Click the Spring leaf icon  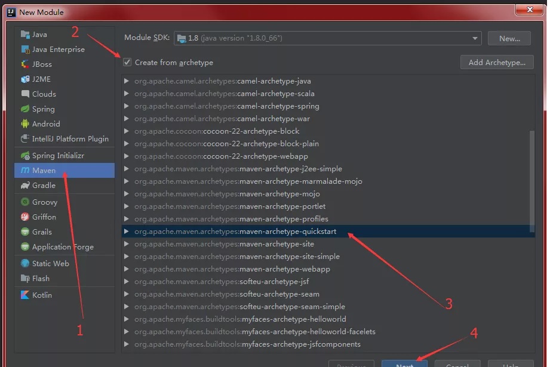pos(25,109)
